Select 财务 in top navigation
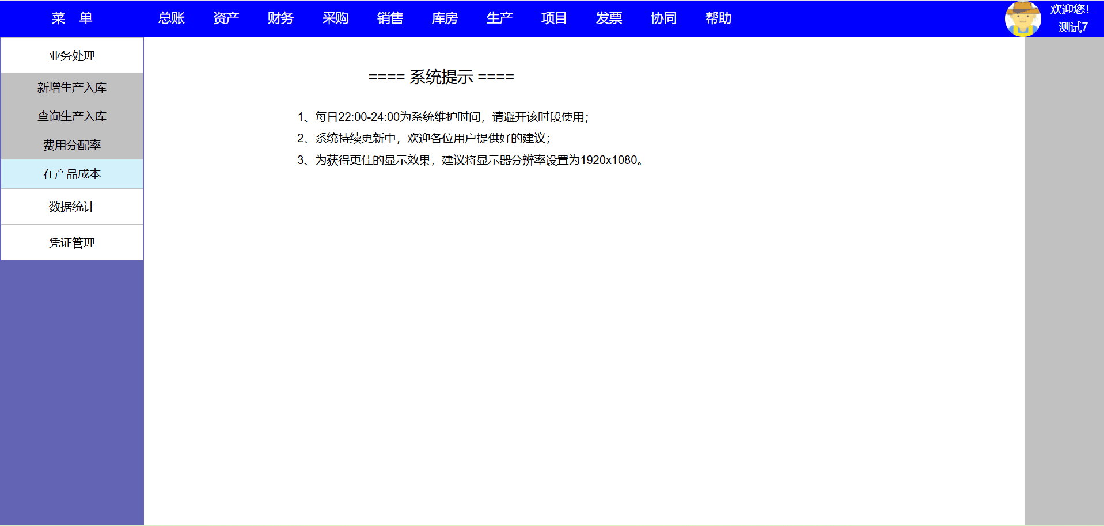The image size is (1104, 526). 280,18
